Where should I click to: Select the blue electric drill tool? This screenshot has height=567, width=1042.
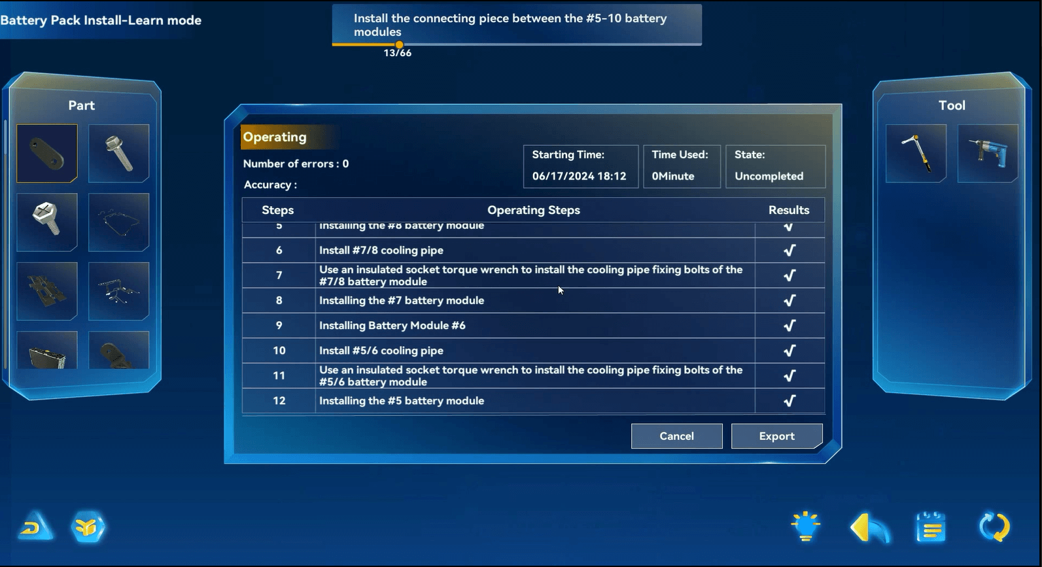click(988, 153)
